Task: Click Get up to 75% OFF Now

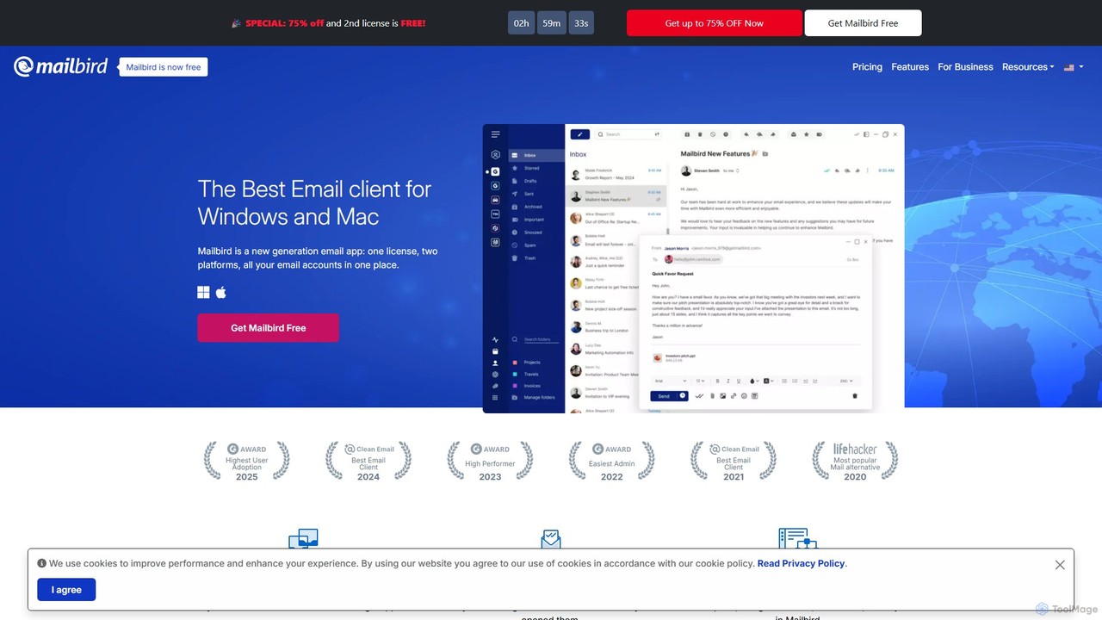Action: (714, 23)
